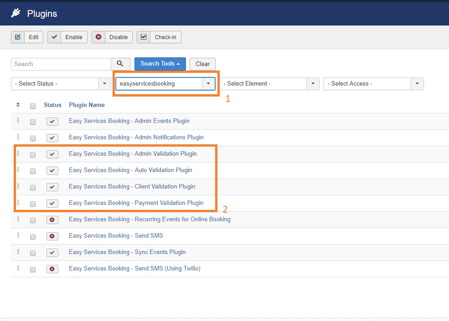Click the ordering sort arrows column header
Image resolution: width=449 pixels, height=321 pixels.
coord(18,105)
